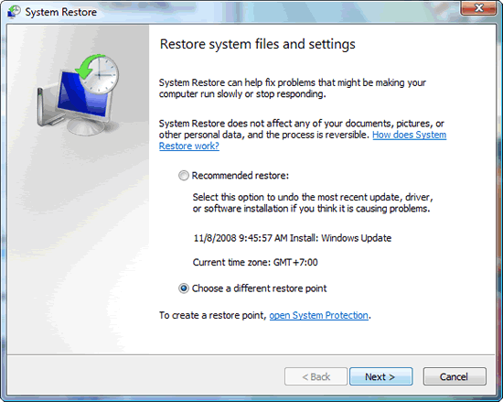503x402 pixels.
Task: Click the 11/8/2008 Windows Update restore point text
Action: click(293, 238)
